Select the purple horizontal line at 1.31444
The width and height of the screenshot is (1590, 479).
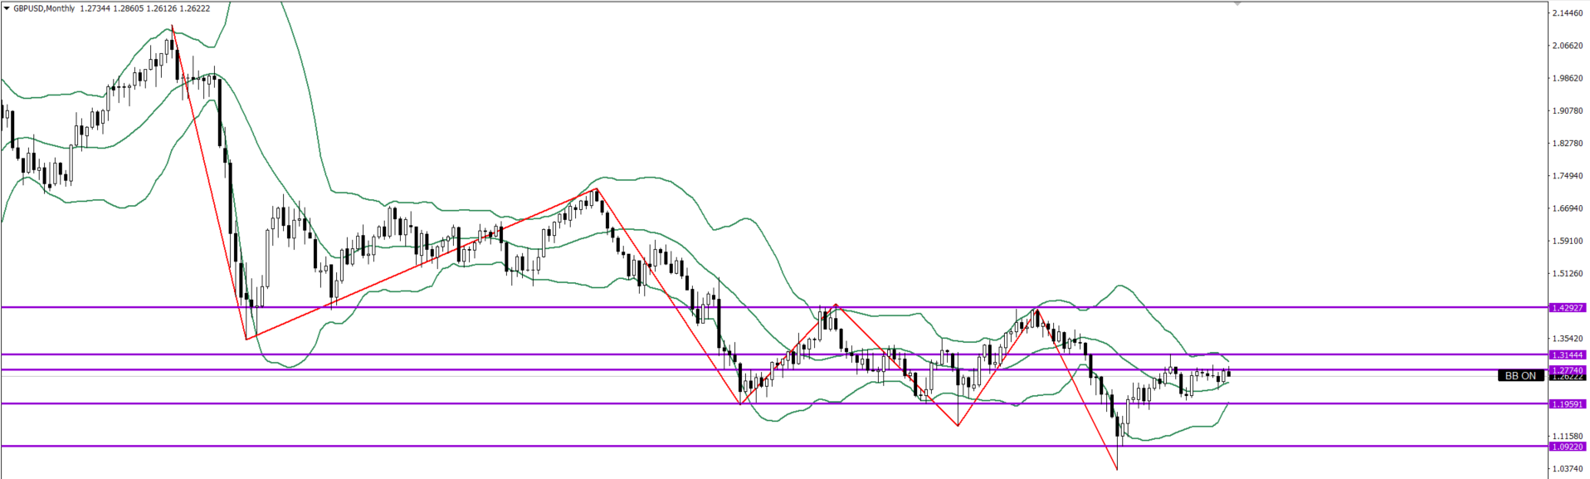click(x=498, y=355)
